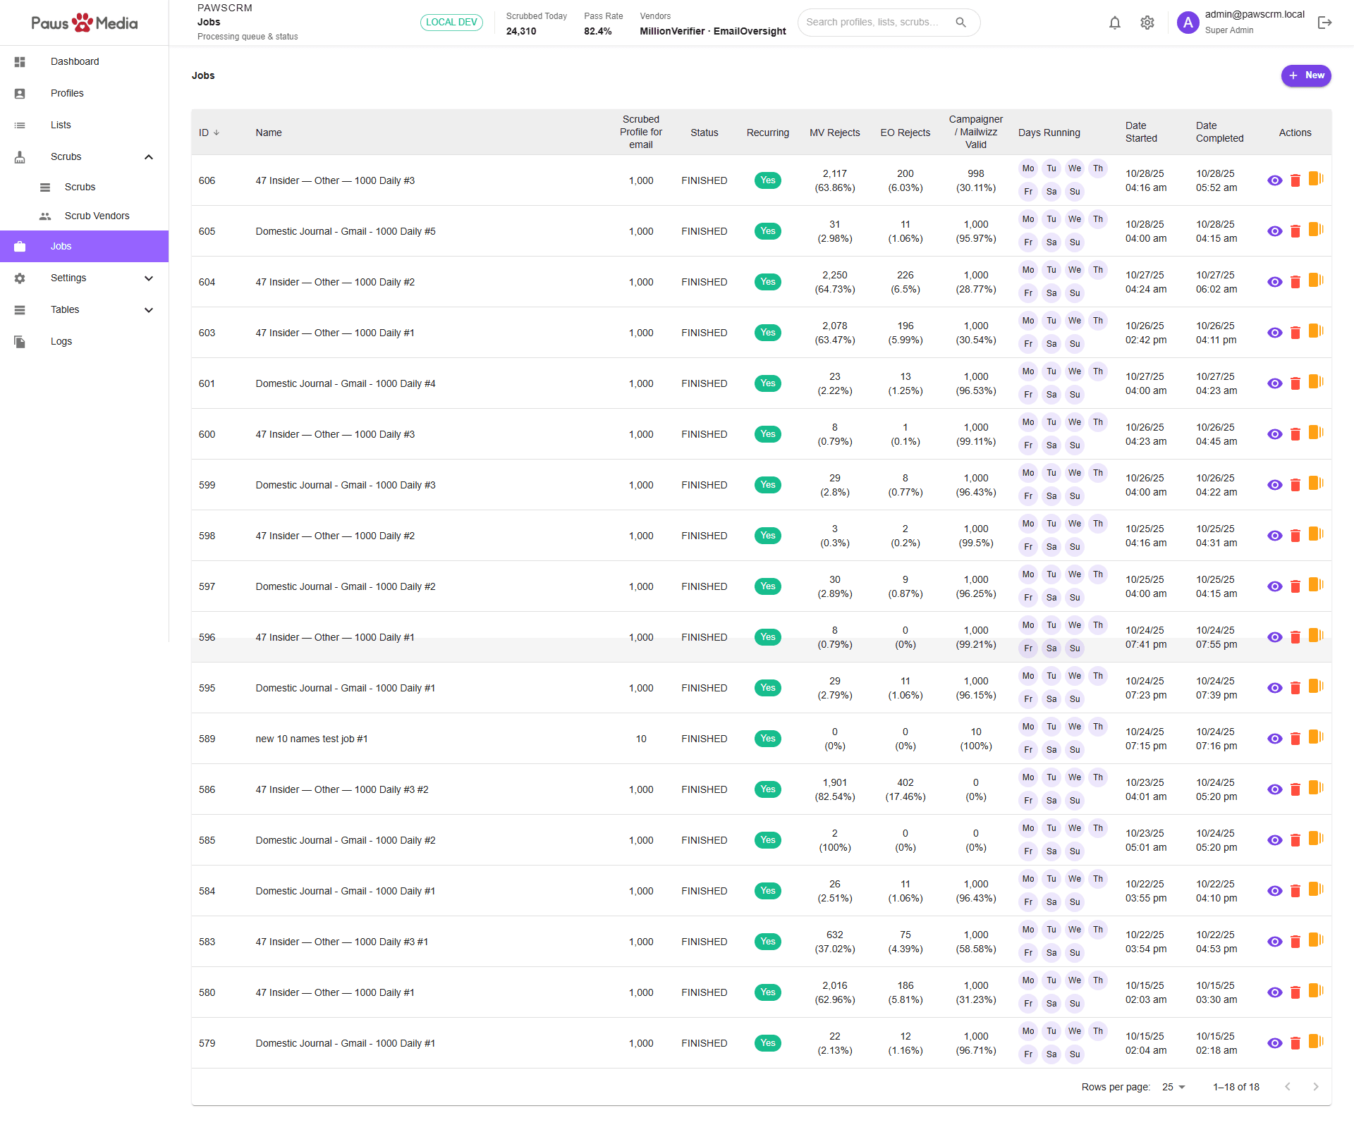
Task: Toggle Su day chip for job 579
Action: point(1074,1054)
